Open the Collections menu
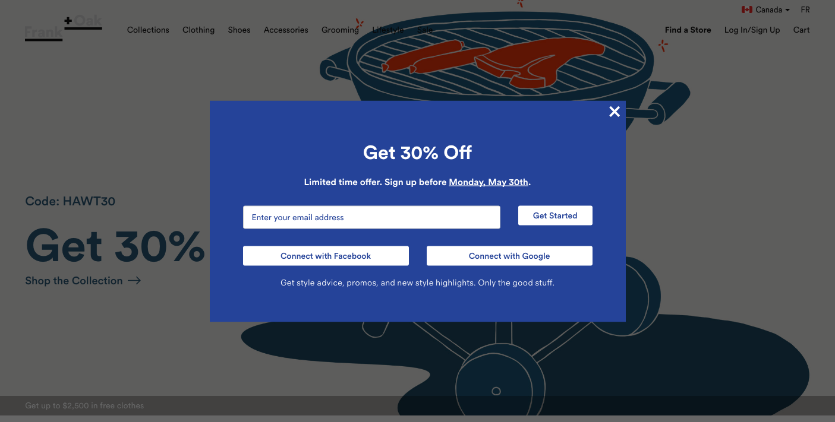Screen dimensions: 835x422 pos(148,30)
